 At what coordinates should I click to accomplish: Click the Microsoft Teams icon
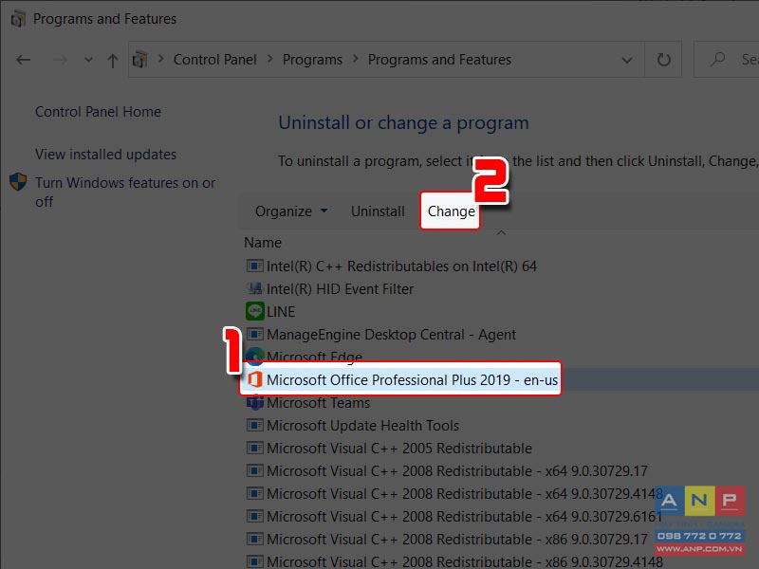254,402
